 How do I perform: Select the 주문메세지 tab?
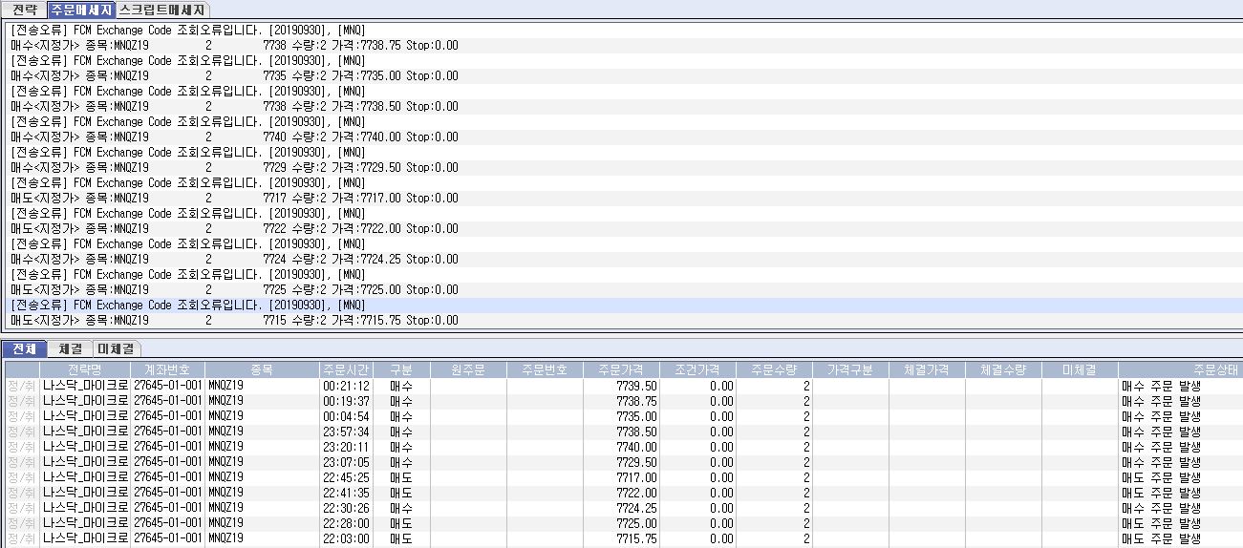coord(80,10)
